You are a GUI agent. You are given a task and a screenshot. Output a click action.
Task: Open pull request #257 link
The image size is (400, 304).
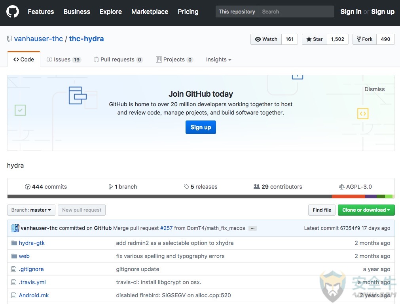point(166,228)
